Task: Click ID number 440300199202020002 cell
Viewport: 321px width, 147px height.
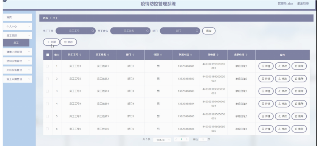Action: click(214, 79)
